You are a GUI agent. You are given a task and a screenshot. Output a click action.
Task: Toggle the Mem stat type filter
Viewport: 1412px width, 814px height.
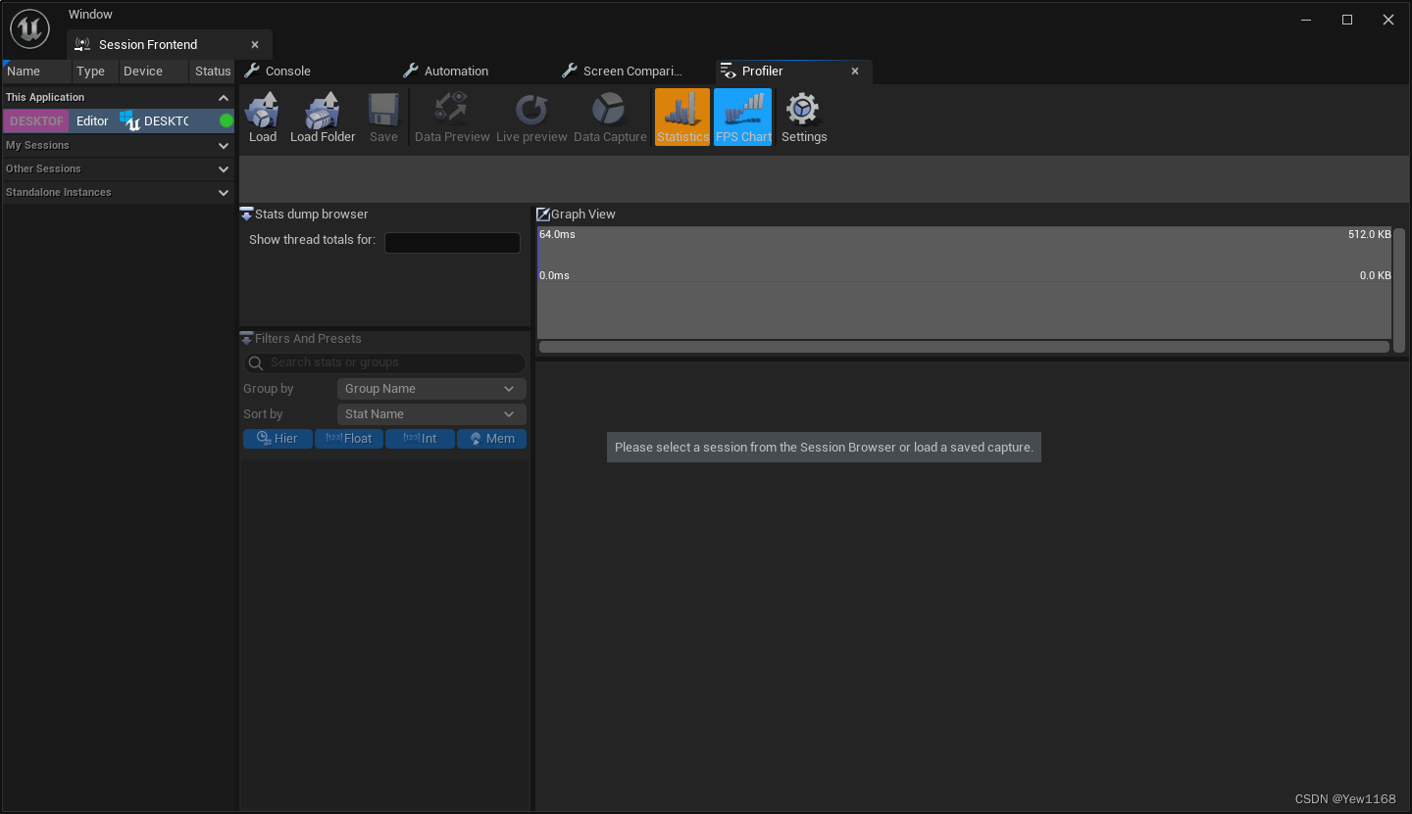coord(491,439)
